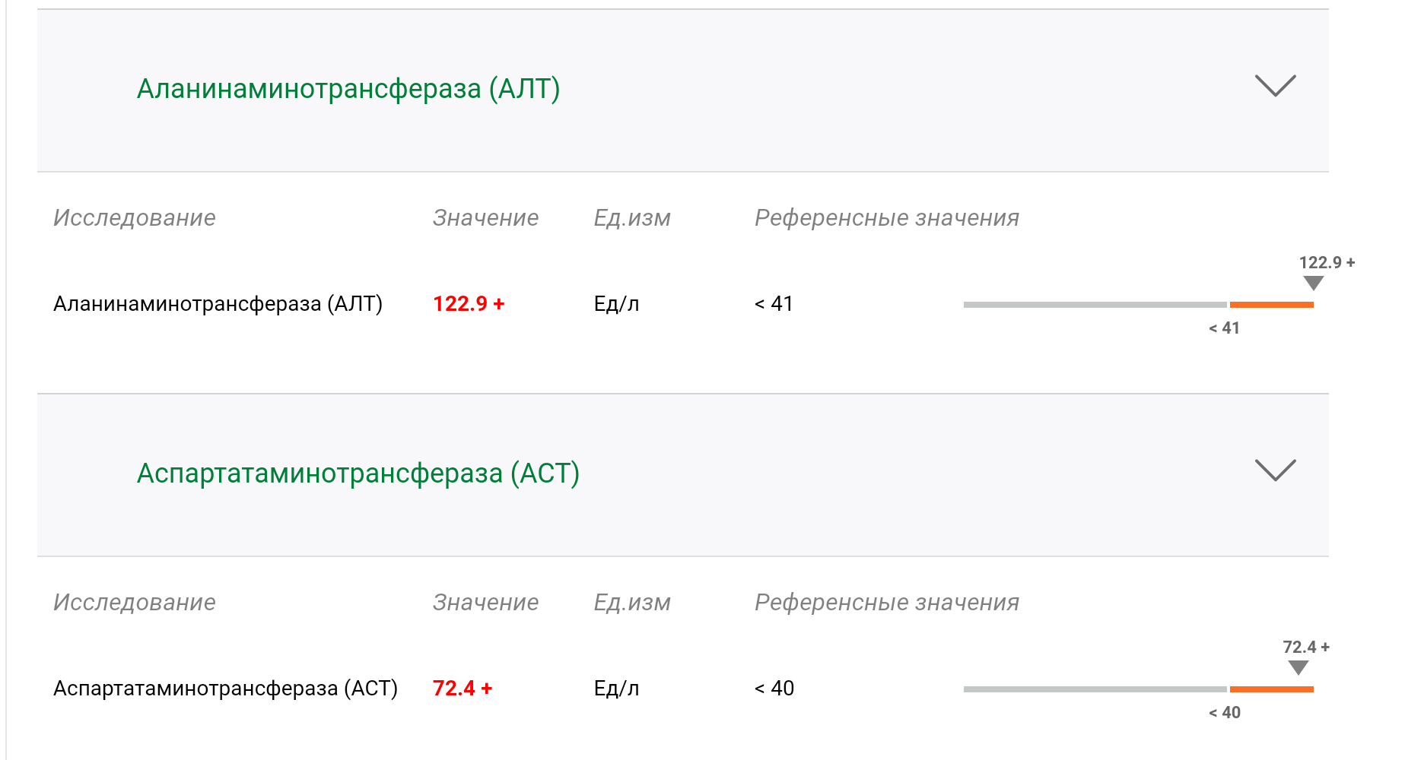The width and height of the screenshot is (1405, 760).
Task: Click the orange segment of ALT range bar
Action: click(1271, 305)
